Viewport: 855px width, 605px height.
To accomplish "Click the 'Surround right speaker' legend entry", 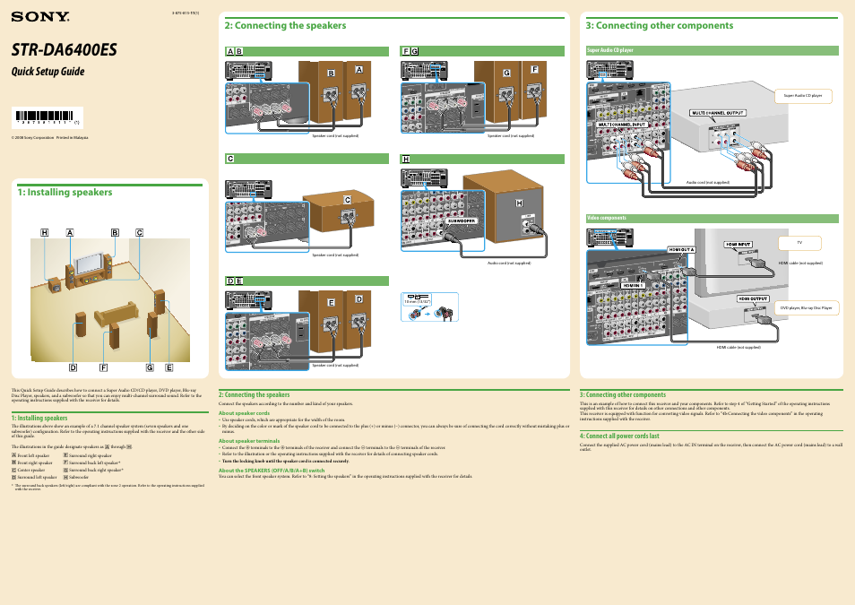I will (87, 455).
